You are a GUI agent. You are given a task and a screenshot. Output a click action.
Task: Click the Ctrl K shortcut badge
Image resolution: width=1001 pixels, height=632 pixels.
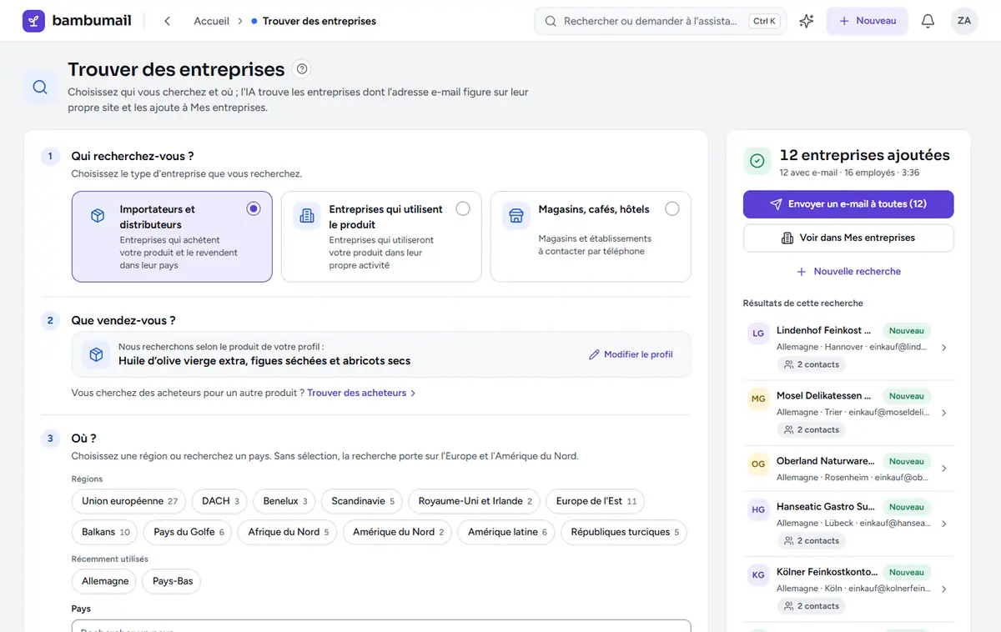(765, 22)
